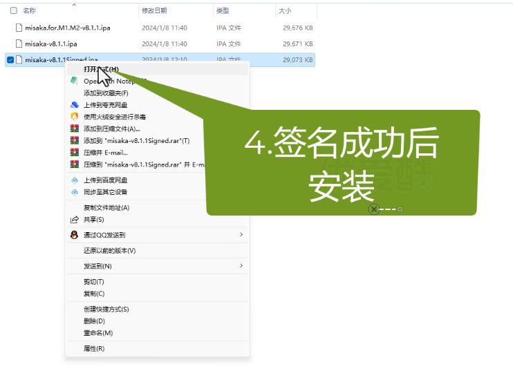Viewport: 513px width, 371px height.
Task: Click the WinRAR icon beside 添加到压缩文件(A)...
Action: pos(75,129)
